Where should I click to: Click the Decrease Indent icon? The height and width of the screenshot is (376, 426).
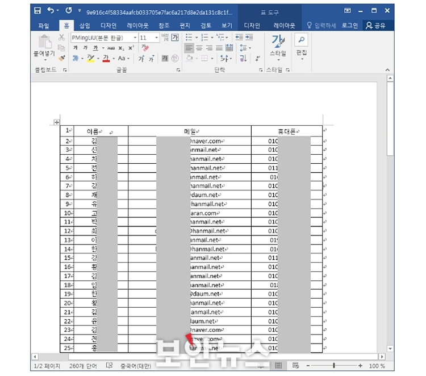239,38
